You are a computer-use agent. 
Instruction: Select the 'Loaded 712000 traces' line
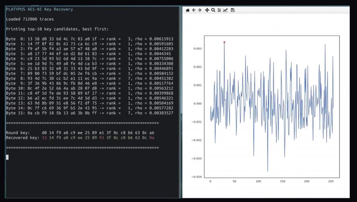tap(30, 19)
